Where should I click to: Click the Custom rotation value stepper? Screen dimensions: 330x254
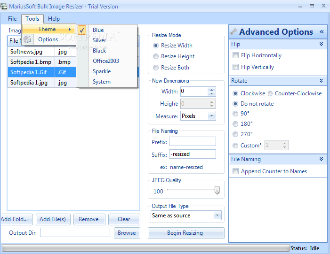tap(284, 145)
